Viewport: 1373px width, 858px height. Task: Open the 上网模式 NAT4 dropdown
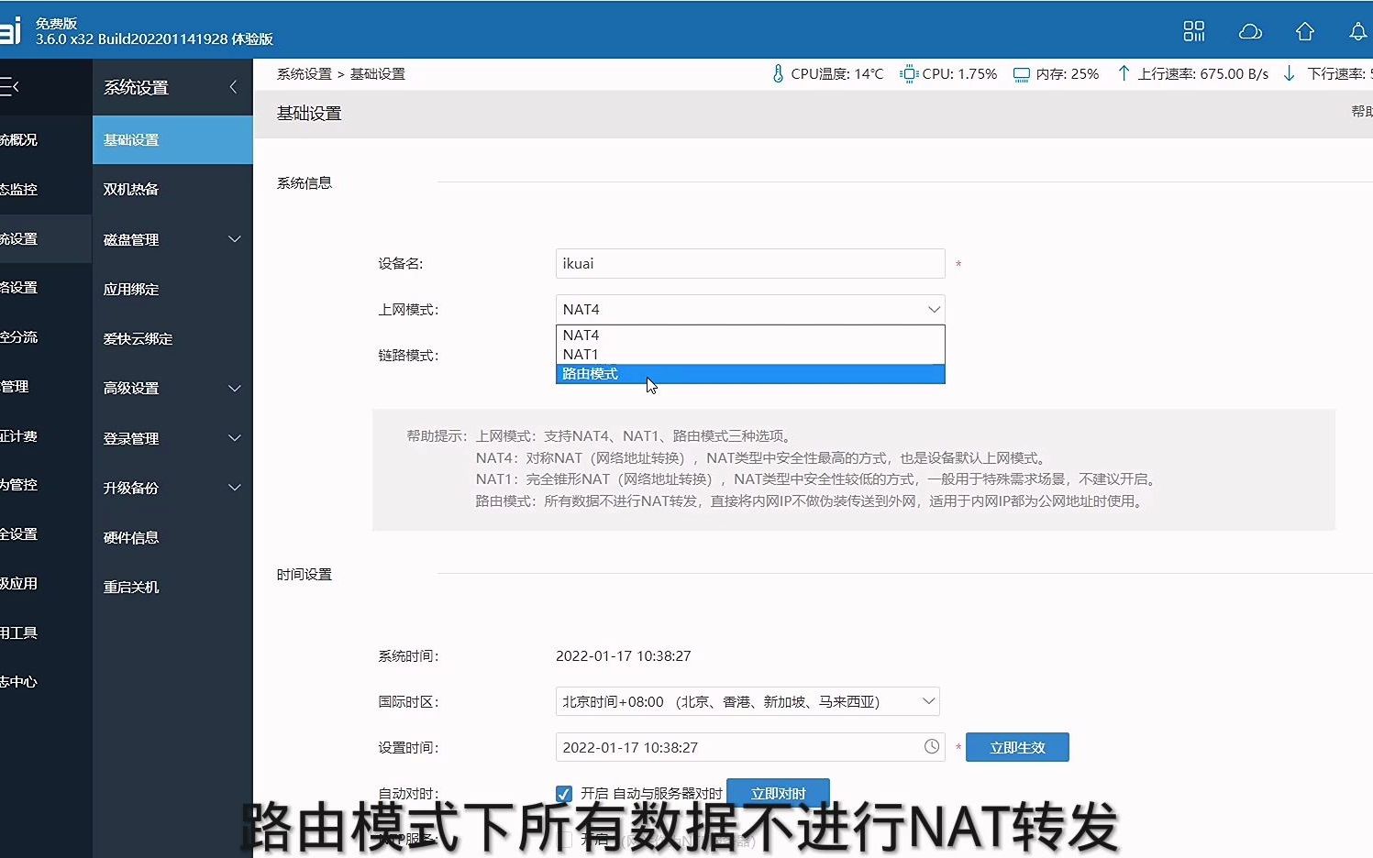(x=750, y=309)
